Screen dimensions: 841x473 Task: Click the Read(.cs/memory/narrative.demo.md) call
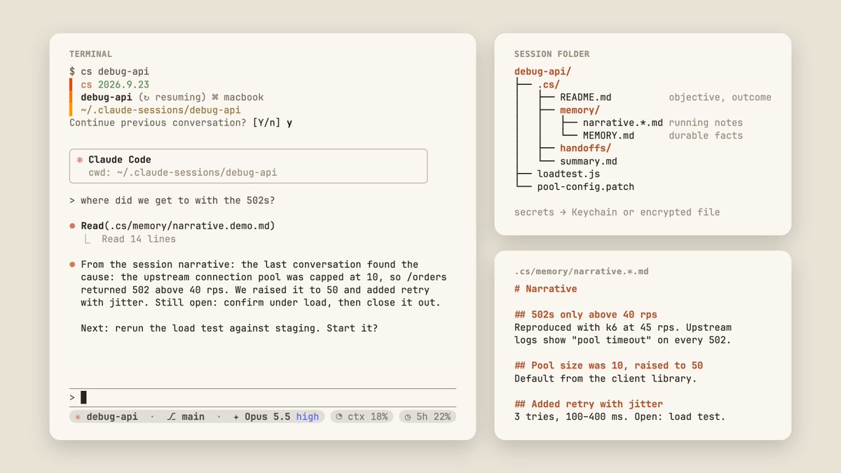coord(178,226)
